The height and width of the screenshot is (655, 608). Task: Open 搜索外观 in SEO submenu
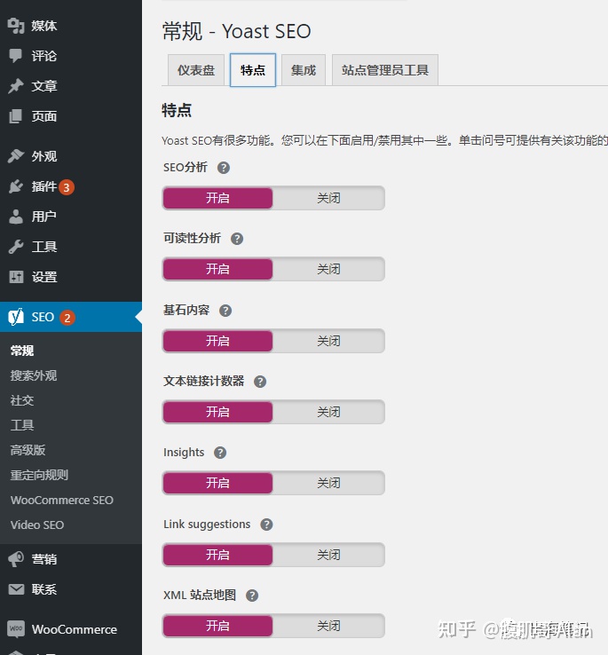coord(34,375)
